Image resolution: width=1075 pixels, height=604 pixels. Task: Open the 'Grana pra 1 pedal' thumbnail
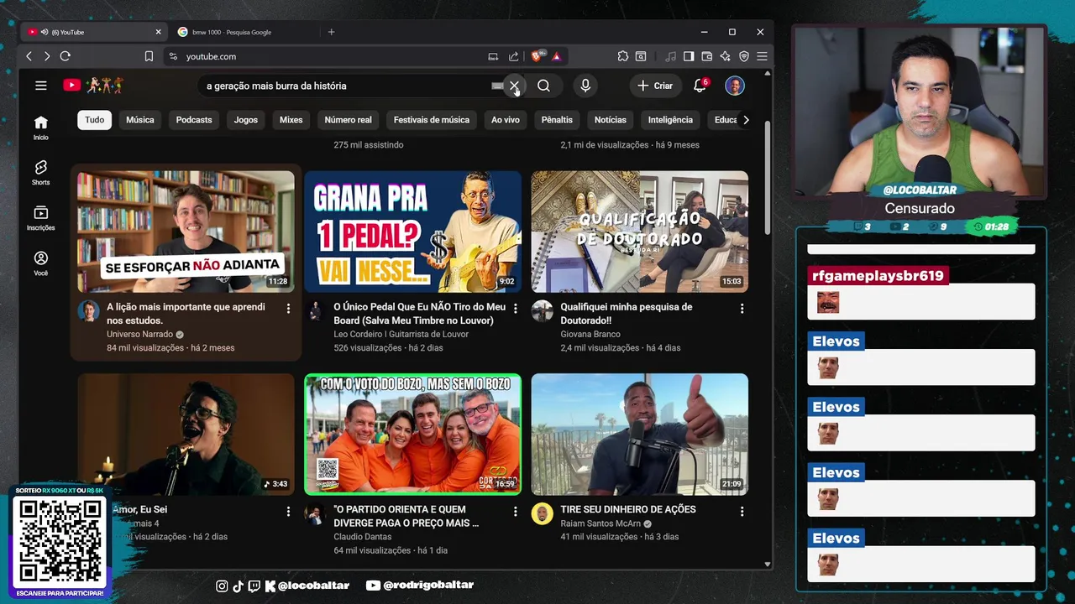412,232
